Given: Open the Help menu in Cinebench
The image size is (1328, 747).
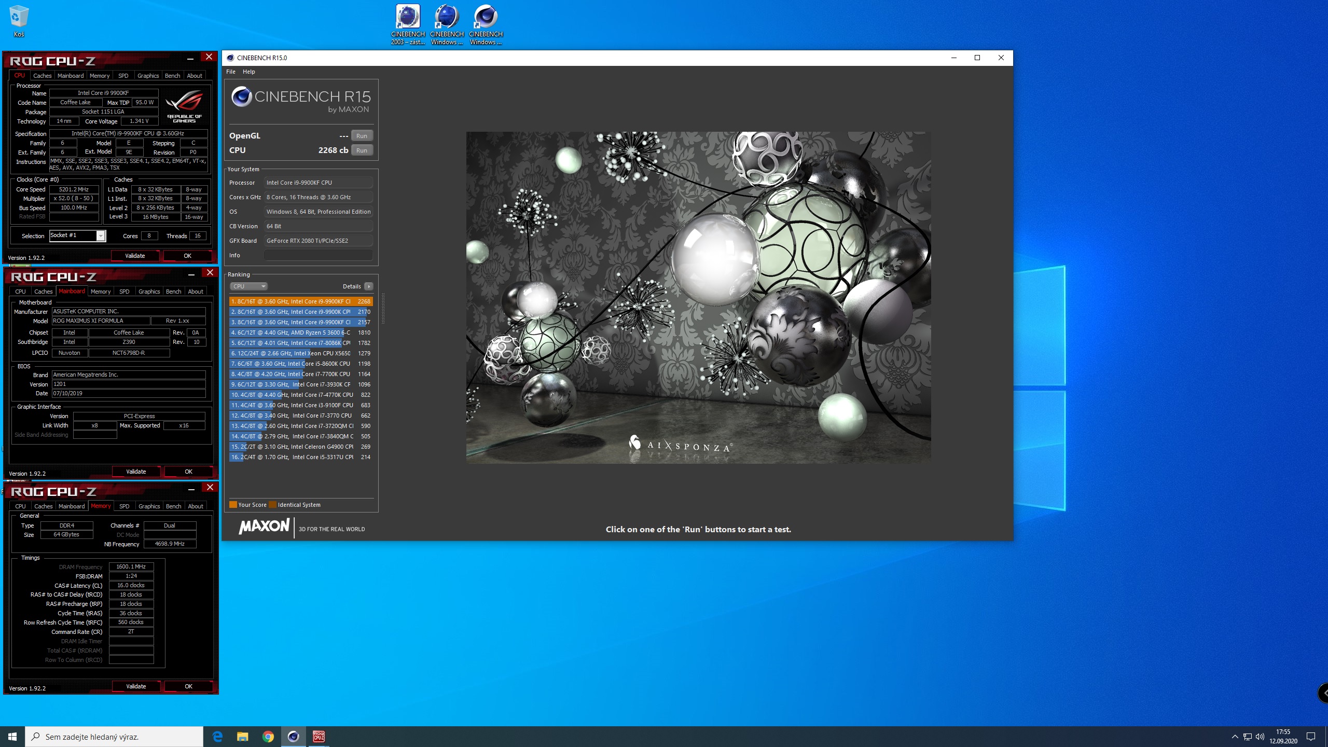Looking at the screenshot, I should pos(249,72).
